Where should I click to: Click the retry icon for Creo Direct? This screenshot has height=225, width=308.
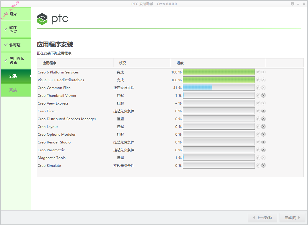coord(258,111)
